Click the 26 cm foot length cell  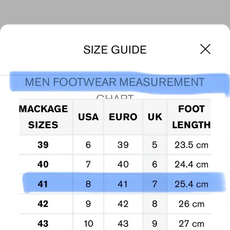click(x=191, y=204)
